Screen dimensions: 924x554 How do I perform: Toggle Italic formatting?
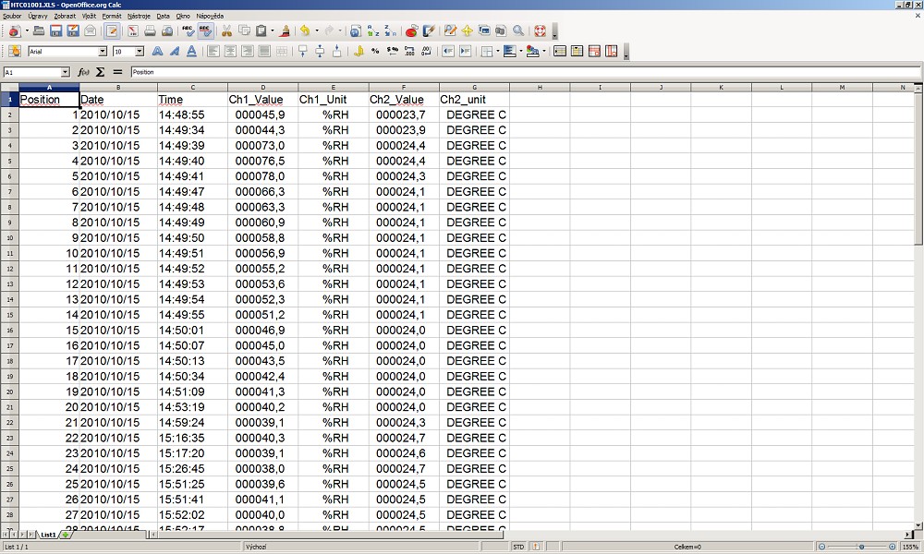coord(175,51)
